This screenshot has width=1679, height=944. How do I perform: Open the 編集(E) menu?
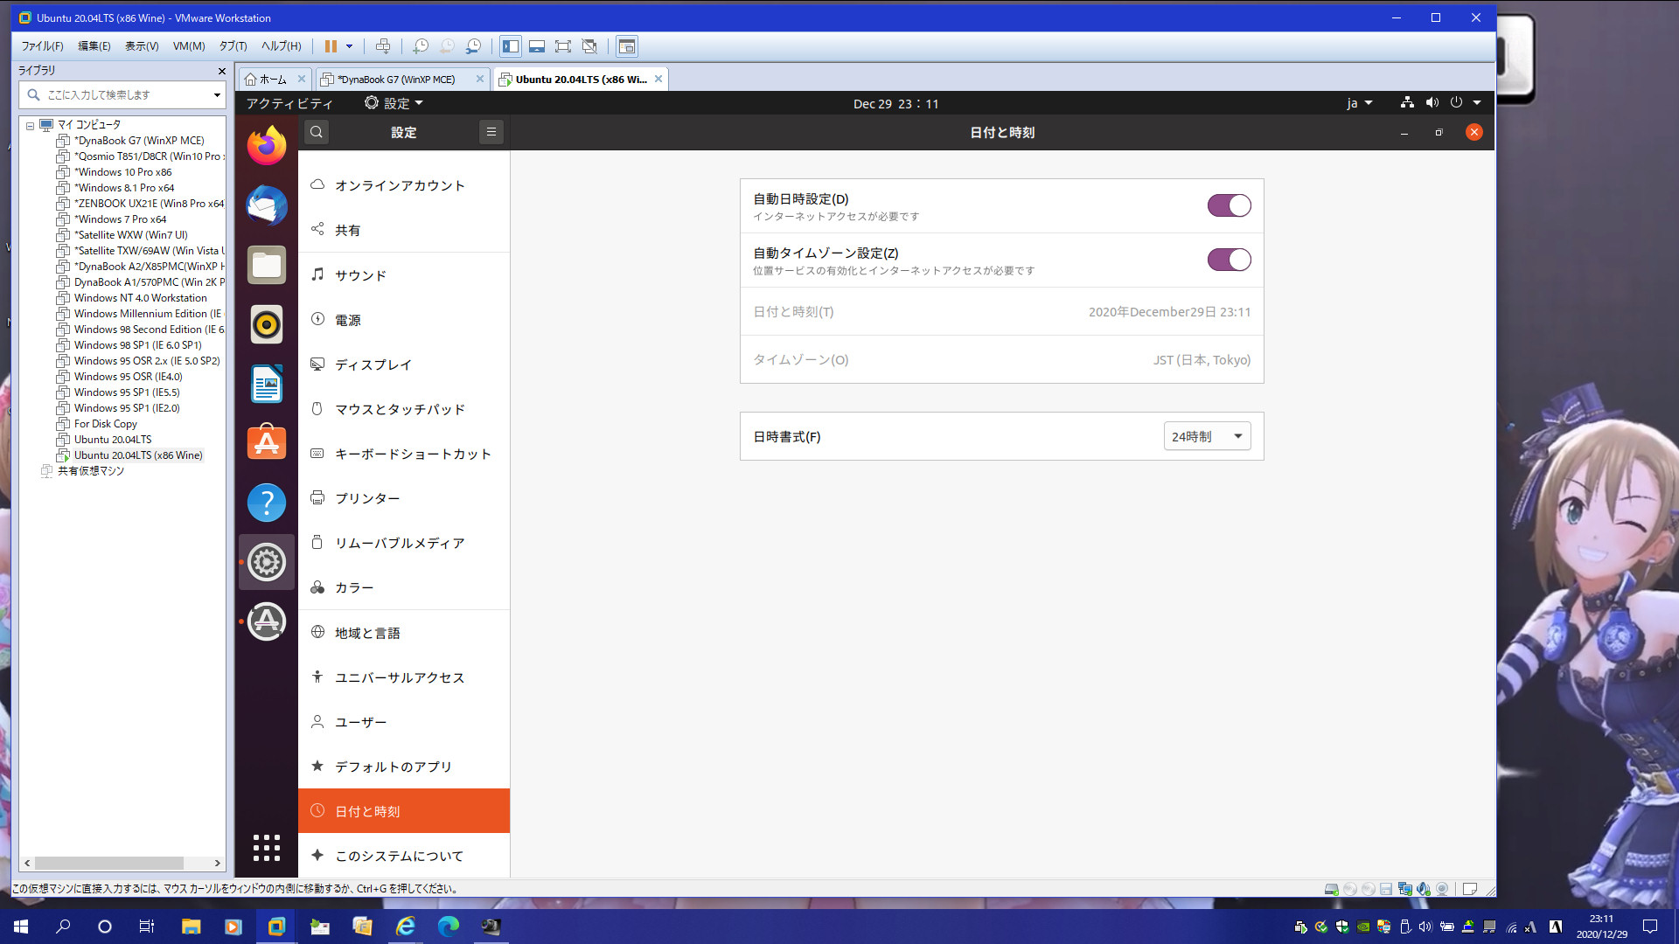point(94,46)
